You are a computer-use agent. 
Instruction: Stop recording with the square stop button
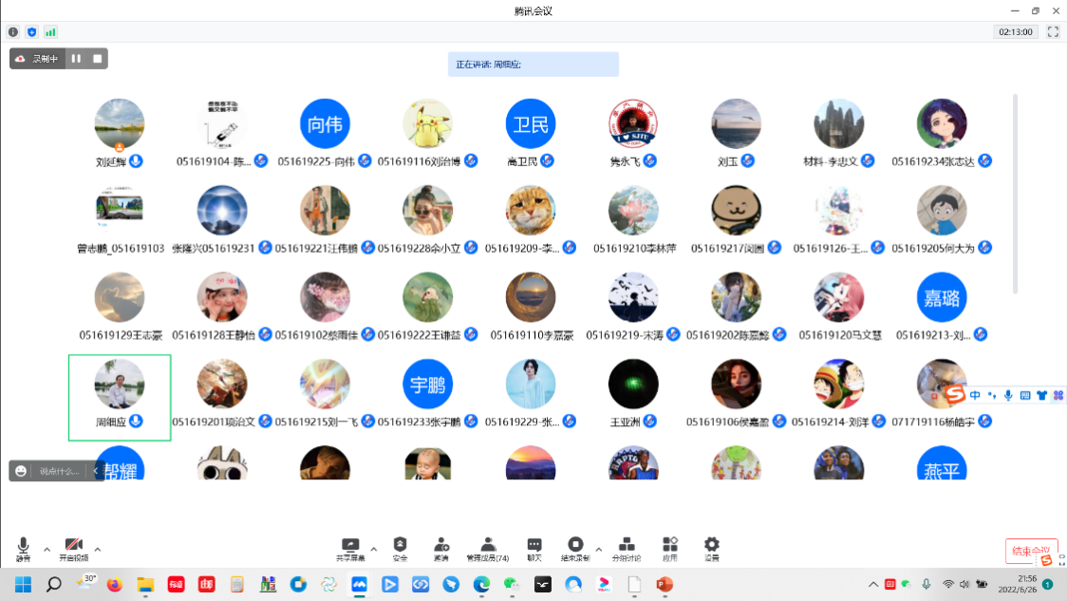point(97,59)
